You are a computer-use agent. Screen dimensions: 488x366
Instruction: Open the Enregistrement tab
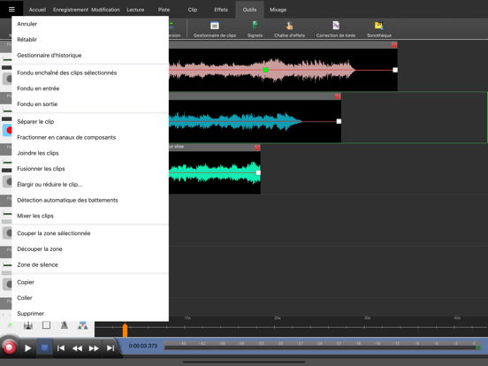point(71,10)
